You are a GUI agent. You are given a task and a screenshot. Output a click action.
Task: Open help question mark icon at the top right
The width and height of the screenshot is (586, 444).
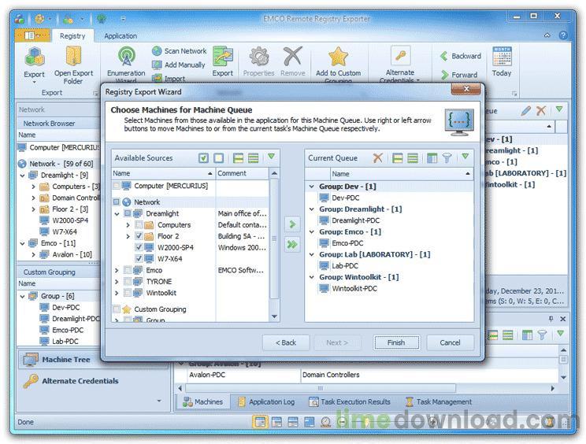click(563, 35)
